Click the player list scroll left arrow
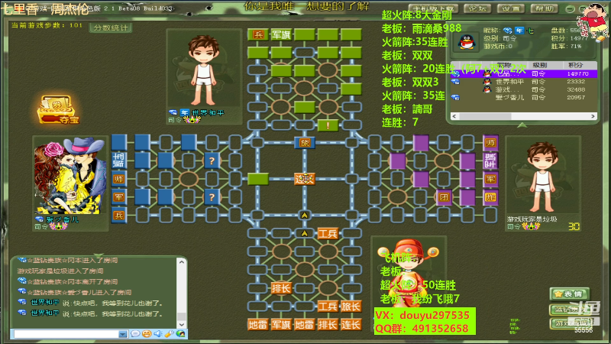The width and height of the screenshot is (611, 344). point(454,116)
